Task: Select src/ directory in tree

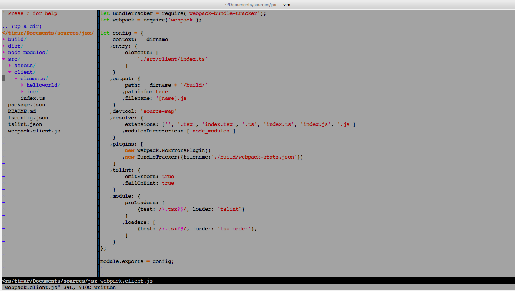Action: (14, 59)
